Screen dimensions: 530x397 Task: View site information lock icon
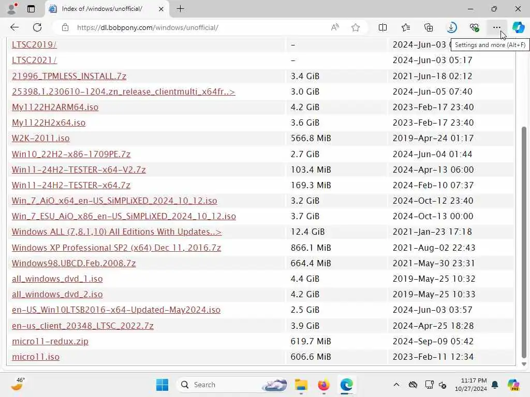coord(65,27)
